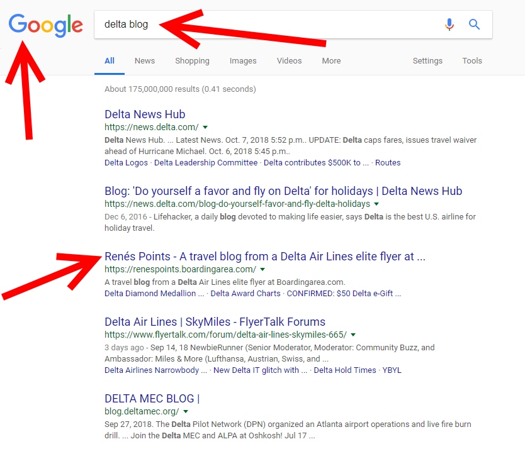
Task: Switch to the Images tab
Action: [243, 60]
